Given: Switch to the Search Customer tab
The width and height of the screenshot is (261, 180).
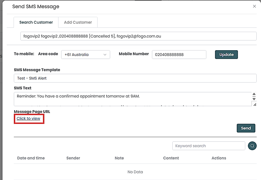Looking at the screenshot, I should pos(36,22).
